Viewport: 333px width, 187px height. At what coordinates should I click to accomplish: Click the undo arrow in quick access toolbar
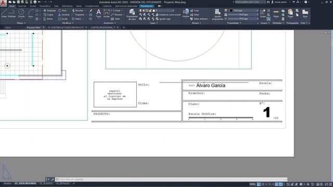coord(40,2)
